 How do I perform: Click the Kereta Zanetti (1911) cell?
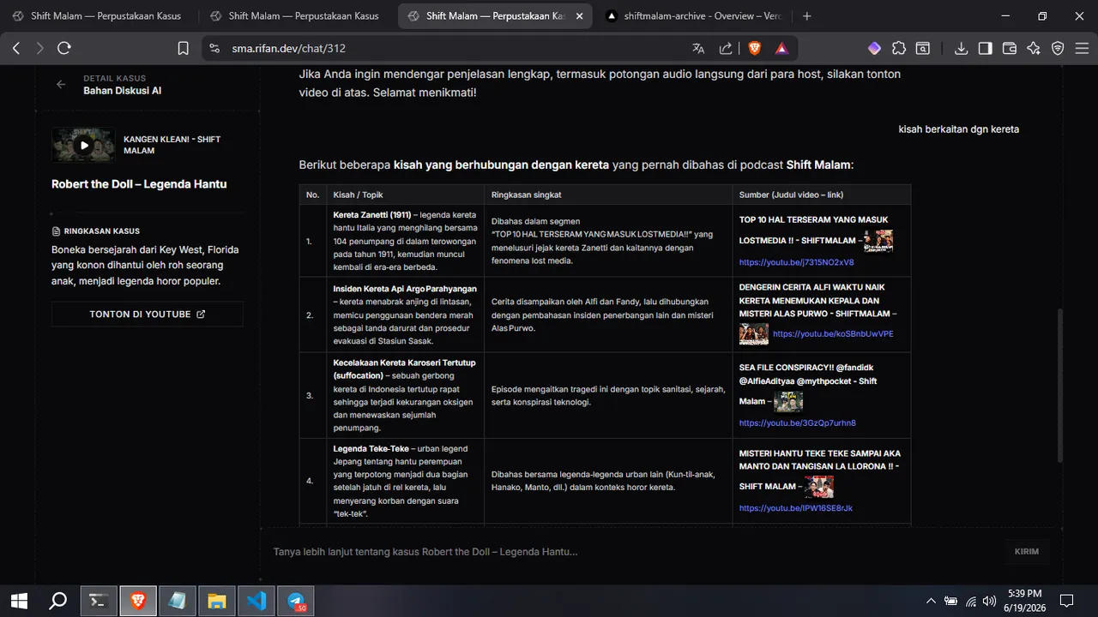click(405, 241)
